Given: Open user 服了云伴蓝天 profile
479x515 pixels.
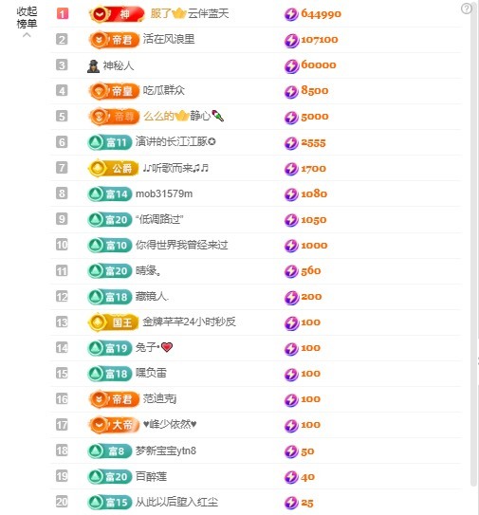Looking at the screenshot, I should point(190,13).
